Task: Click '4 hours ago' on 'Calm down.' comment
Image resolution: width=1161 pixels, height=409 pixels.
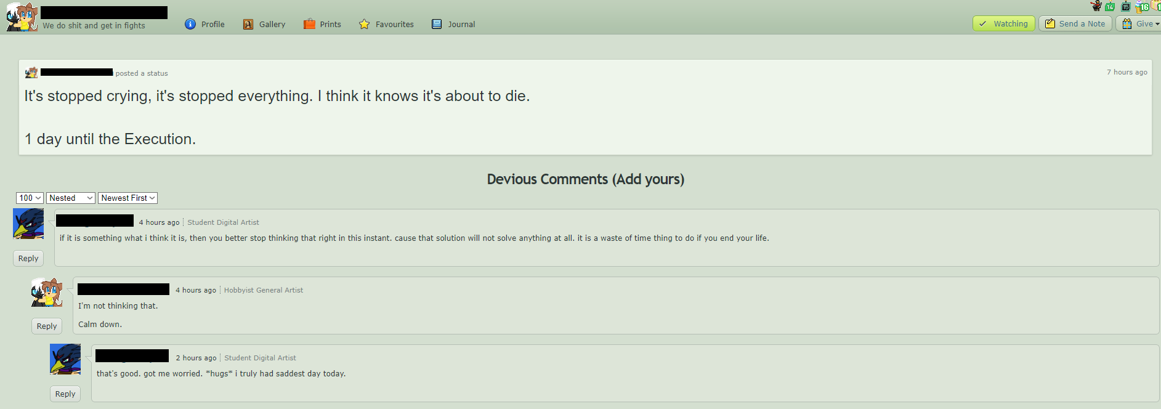Action: tap(196, 290)
